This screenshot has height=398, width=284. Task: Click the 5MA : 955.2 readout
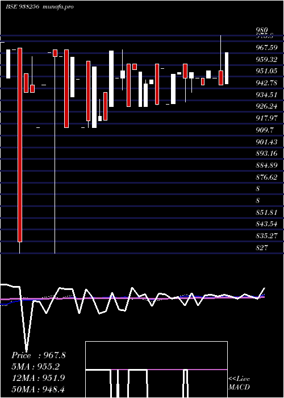point(35,367)
